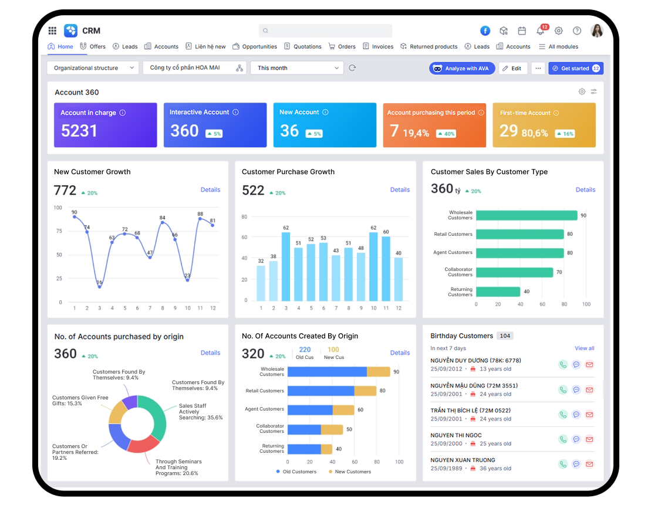
Task: Open CRM settings gear in the top bar
Action: click(558, 30)
